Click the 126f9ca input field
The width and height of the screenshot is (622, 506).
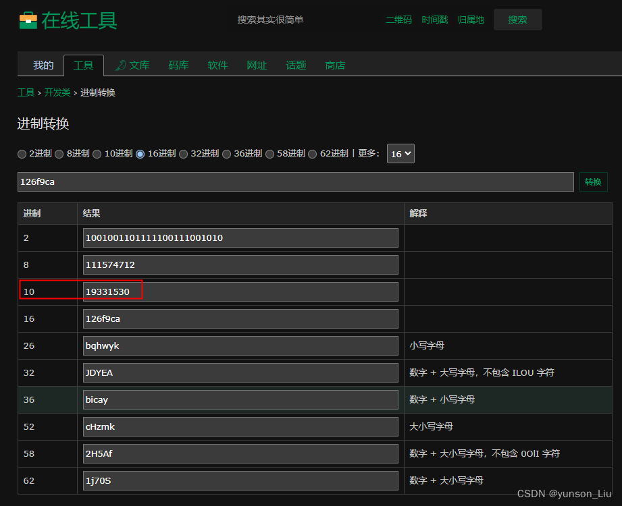(x=296, y=181)
